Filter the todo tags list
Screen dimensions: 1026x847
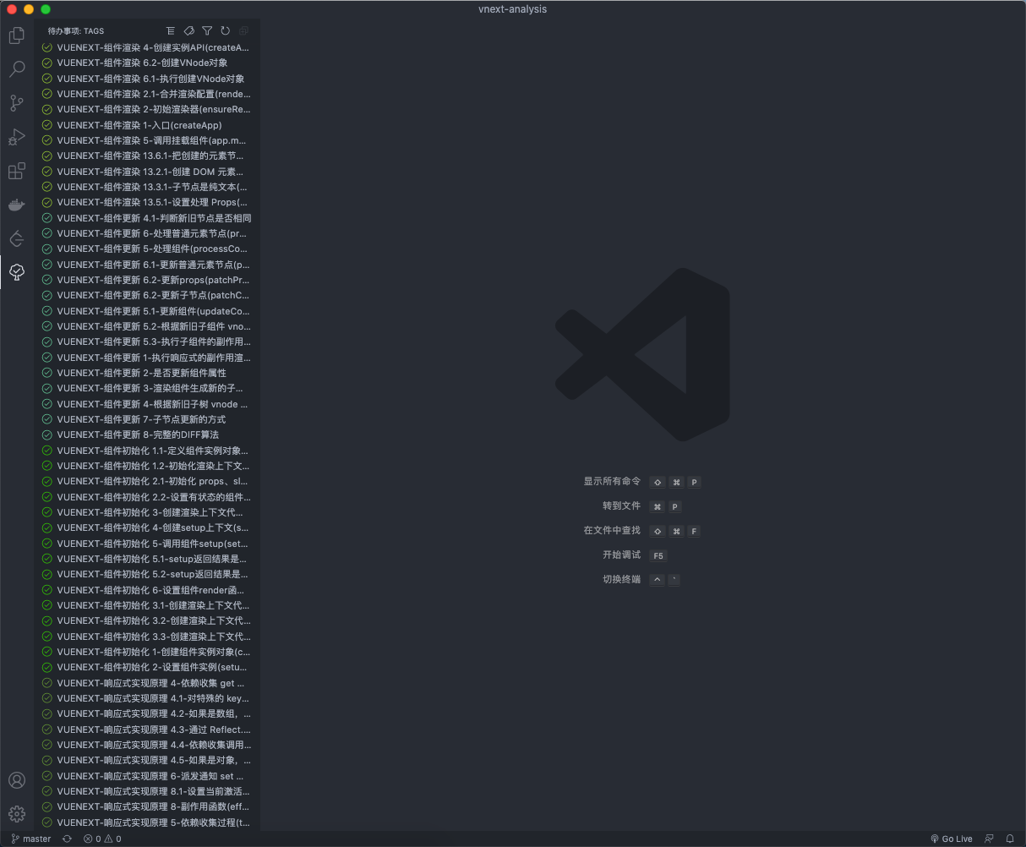click(207, 30)
